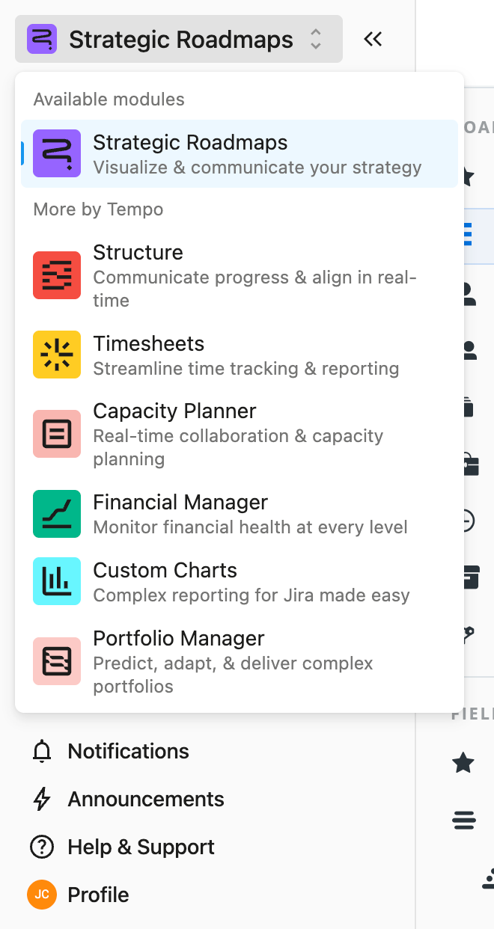Collapse the sidebar with the double-chevron button
The height and width of the screenshot is (929, 494).
click(373, 39)
